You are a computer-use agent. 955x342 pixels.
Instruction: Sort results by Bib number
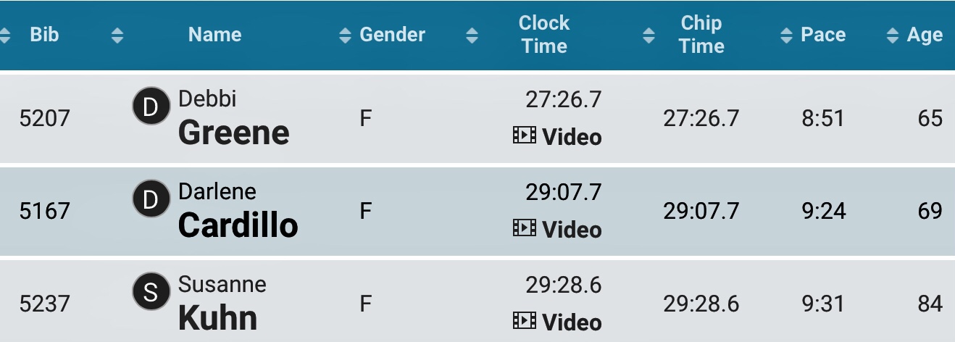[44, 35]
